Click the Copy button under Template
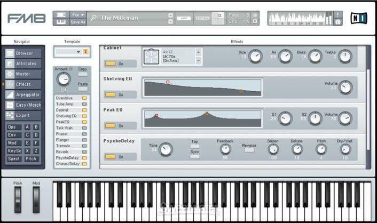Viewport: 377px width, 223px height. pyautogui.click(x=83, y=74)
